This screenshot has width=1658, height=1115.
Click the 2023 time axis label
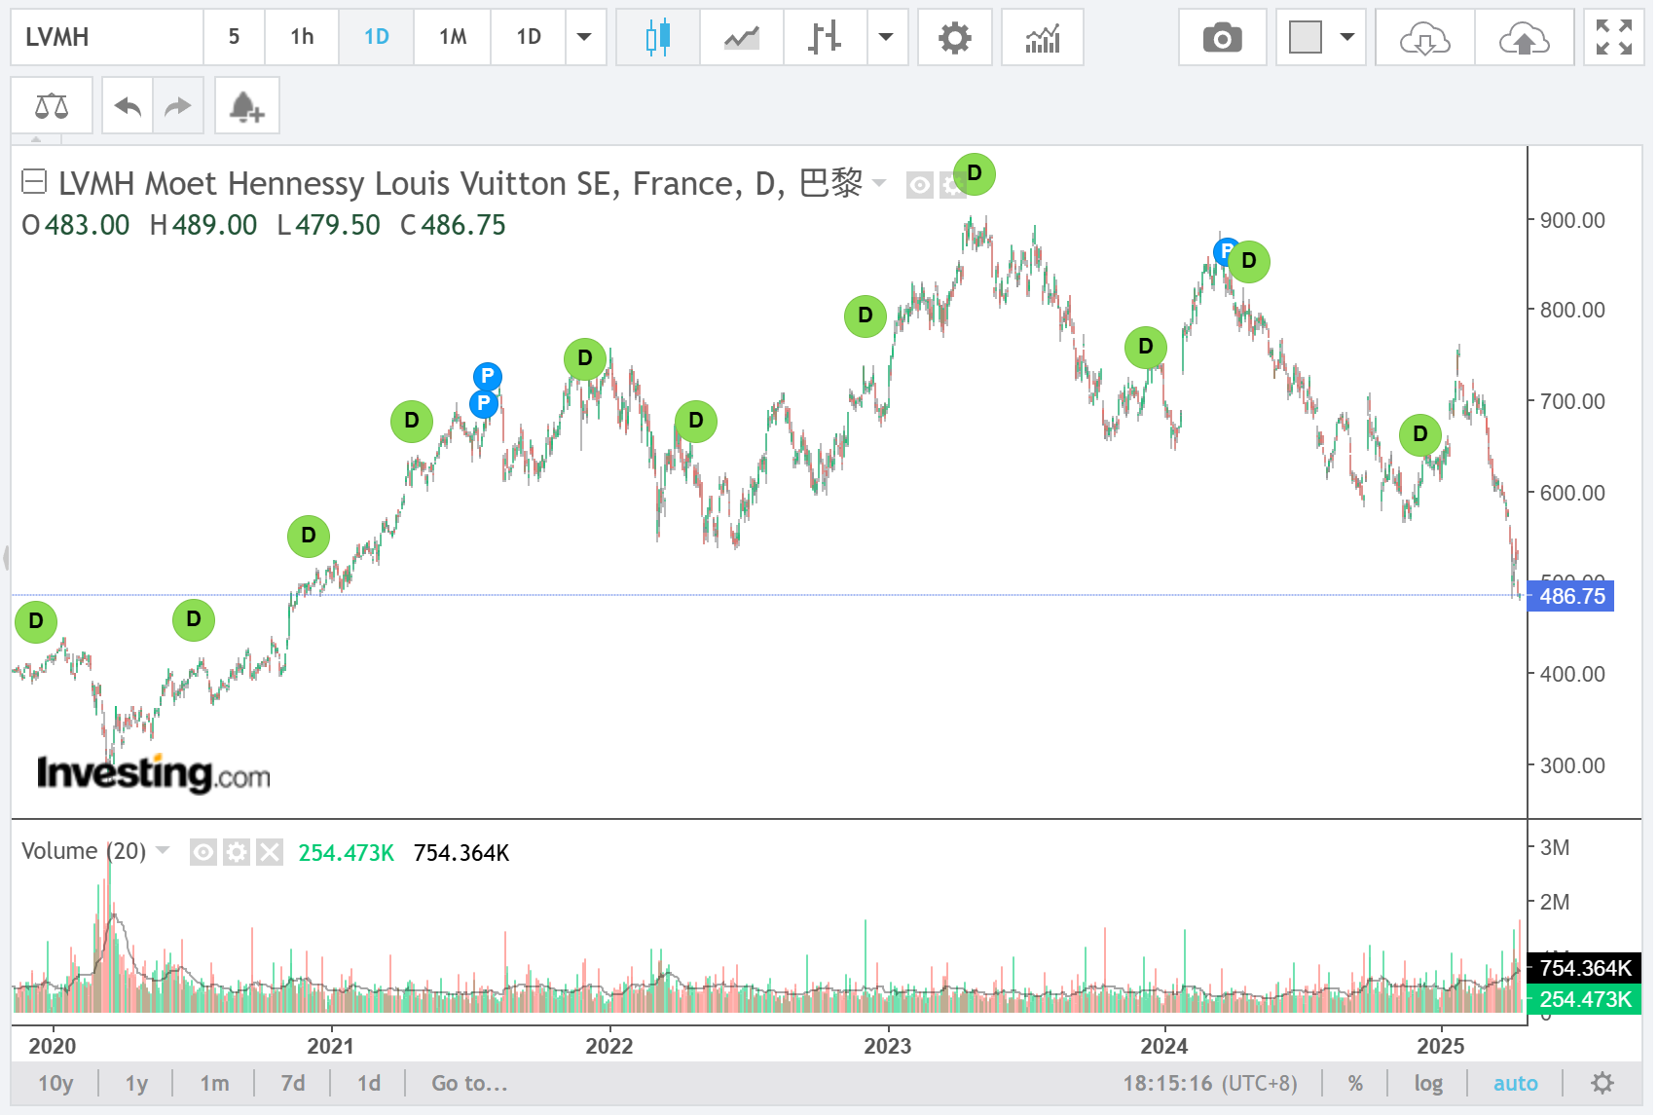pyautogui.click(x=888, y=1046)
